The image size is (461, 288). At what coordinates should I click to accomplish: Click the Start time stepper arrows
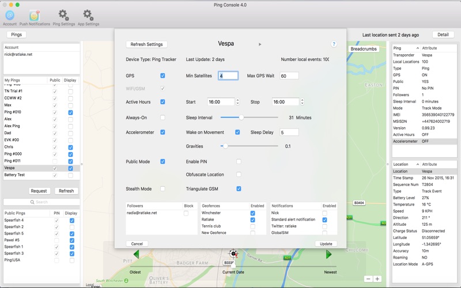237,102
